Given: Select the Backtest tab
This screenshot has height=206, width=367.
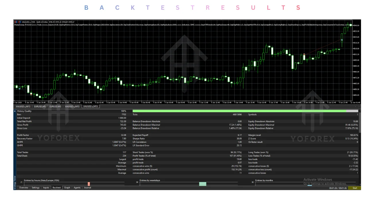Looking at the screenshot, I should (x=57, y=188).
